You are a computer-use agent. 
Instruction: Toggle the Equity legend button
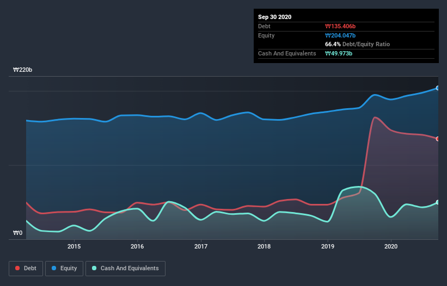coord(64,269)
